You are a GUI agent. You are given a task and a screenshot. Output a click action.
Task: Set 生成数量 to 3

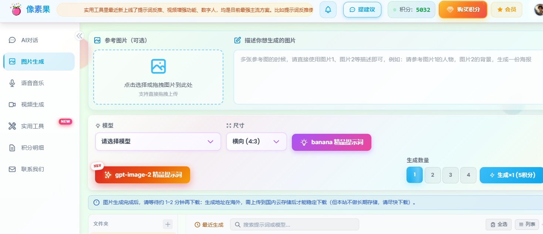coord(451,175)
